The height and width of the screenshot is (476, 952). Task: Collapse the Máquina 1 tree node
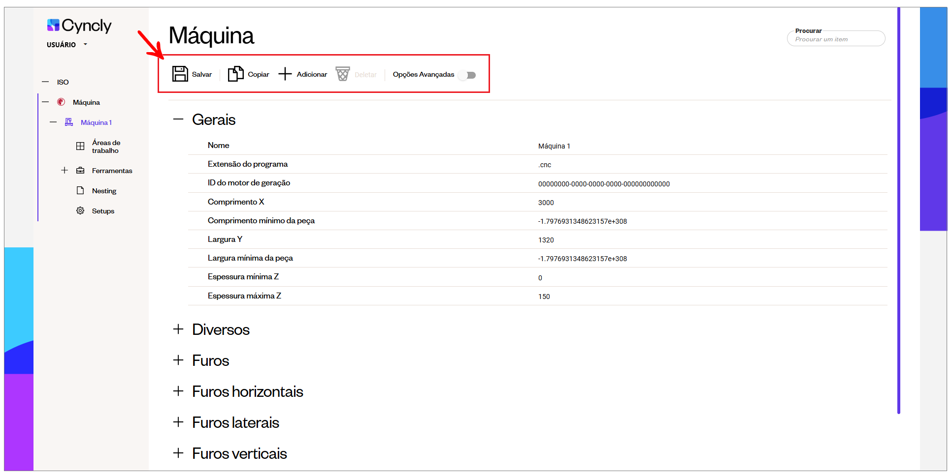click(53, 122)
